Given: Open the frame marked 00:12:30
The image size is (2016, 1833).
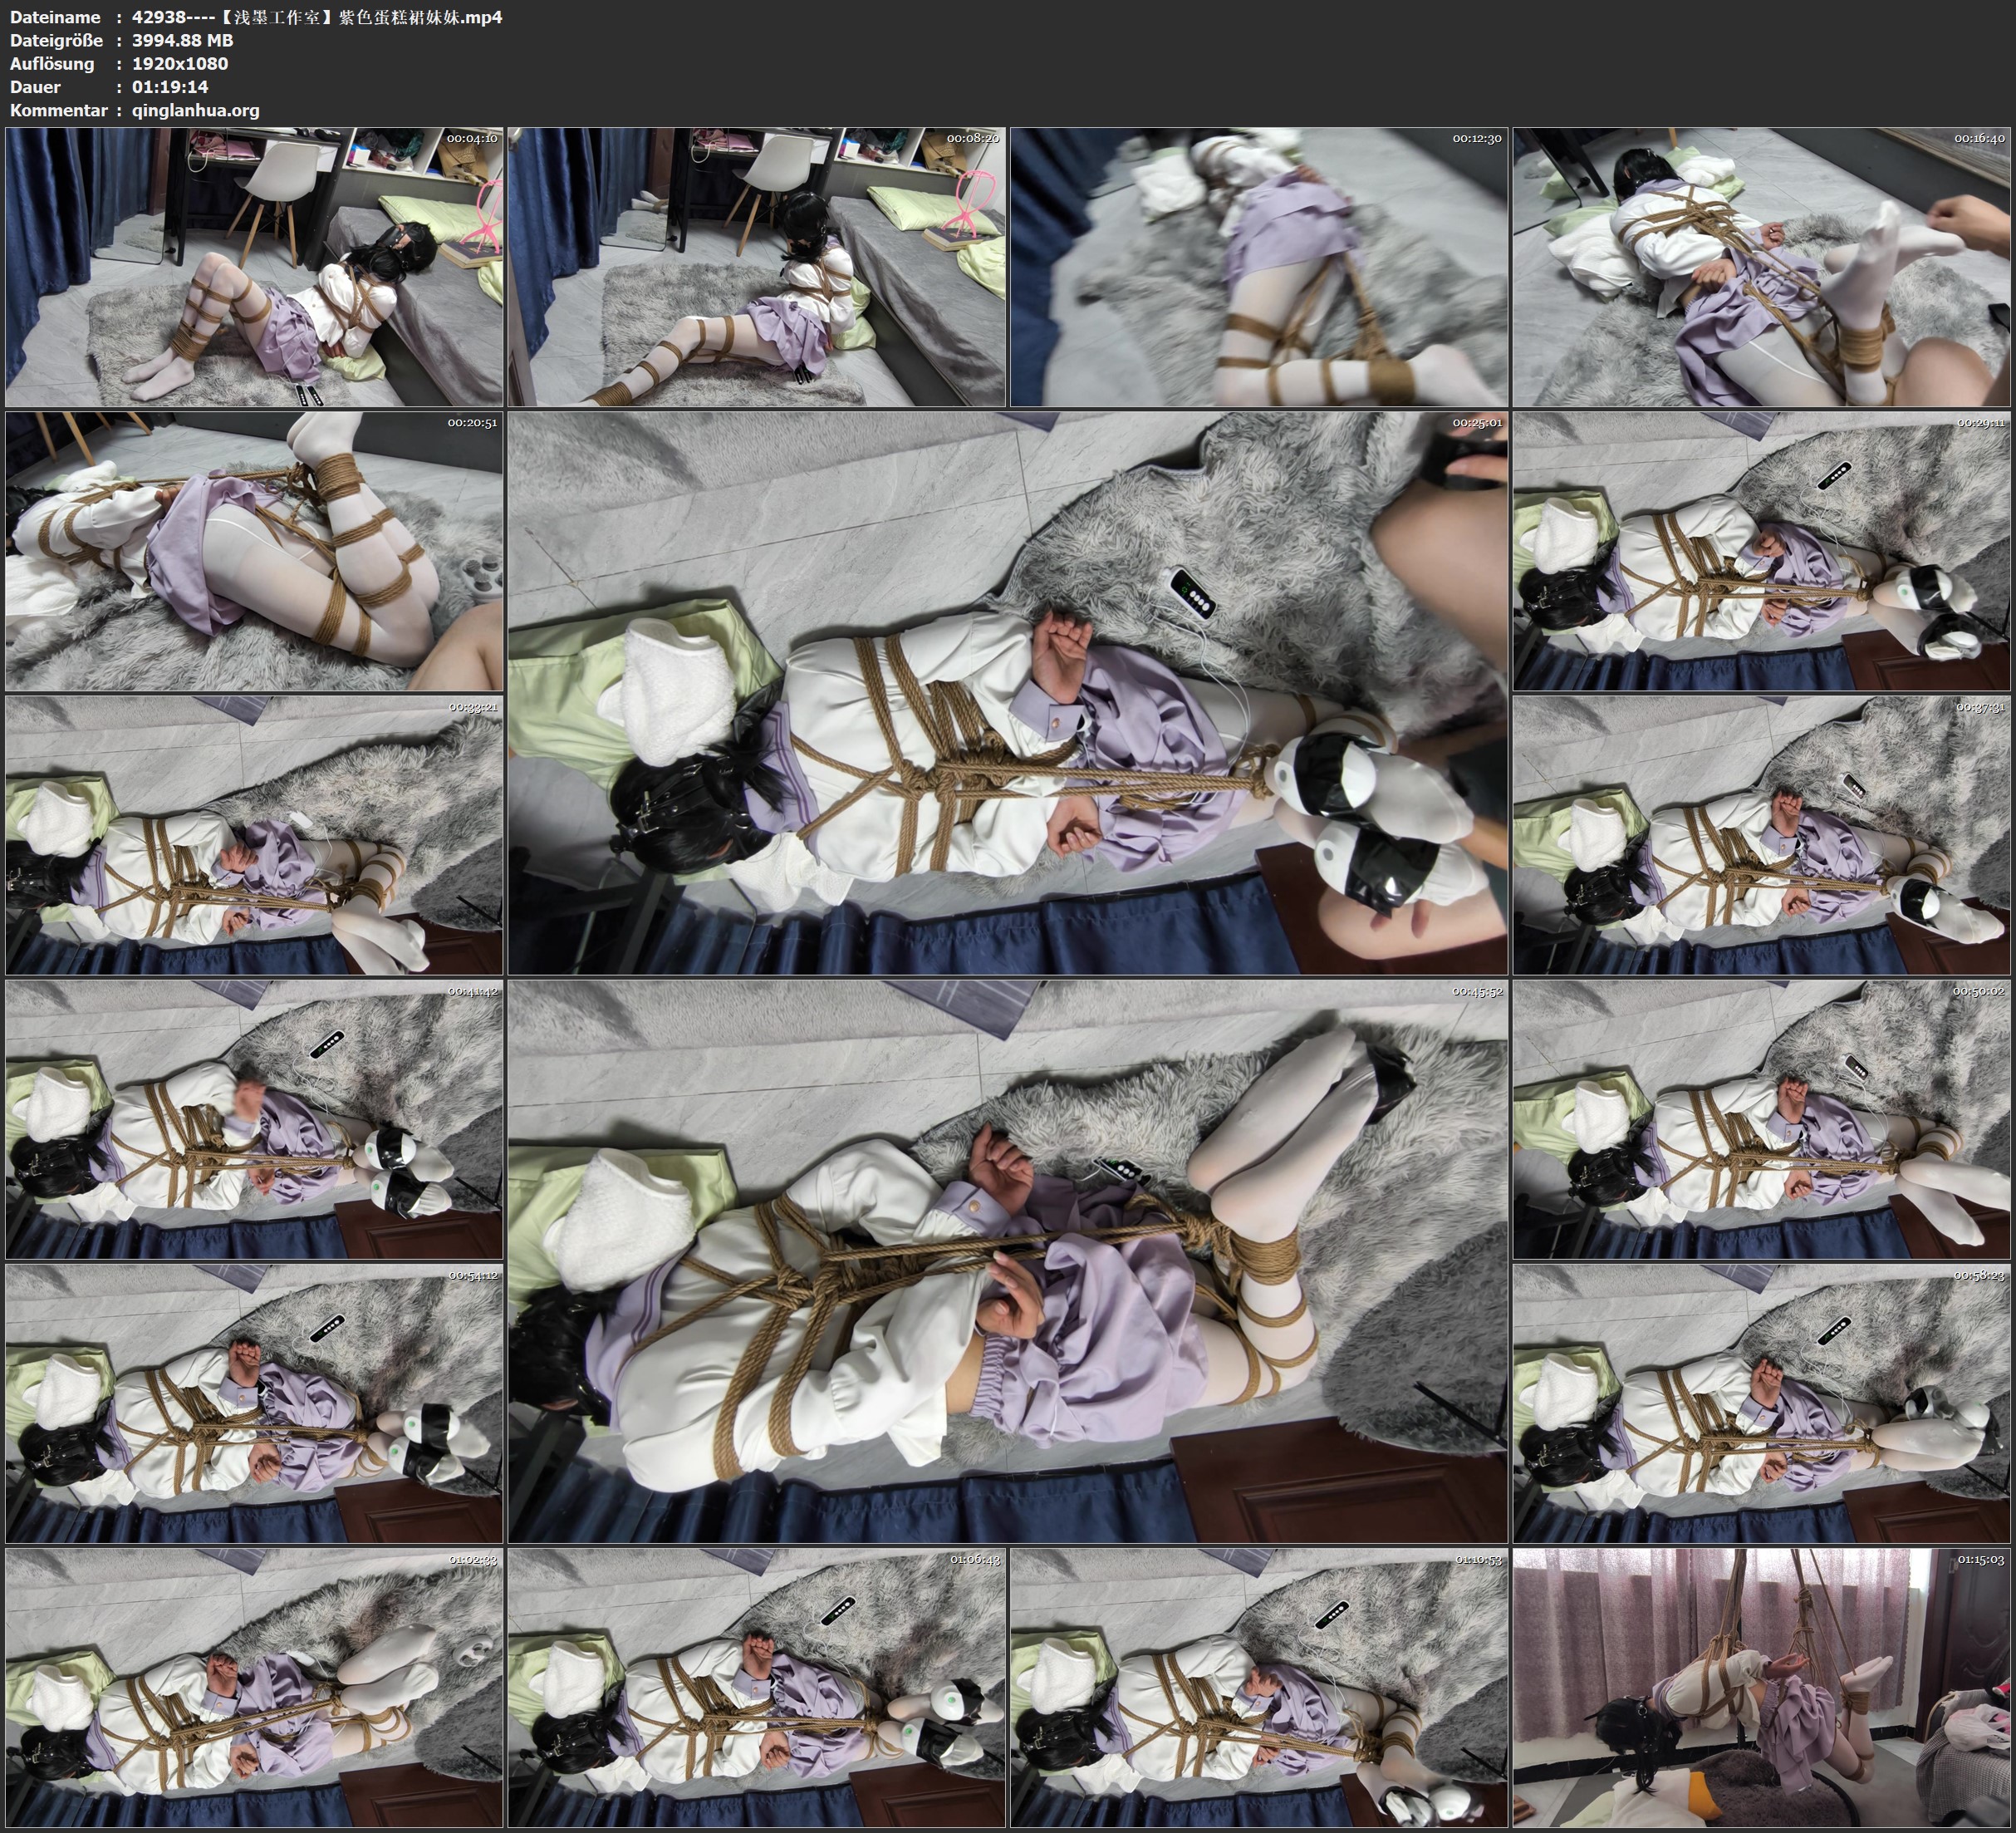Looking at the screenshot, I should [1259, 266].
